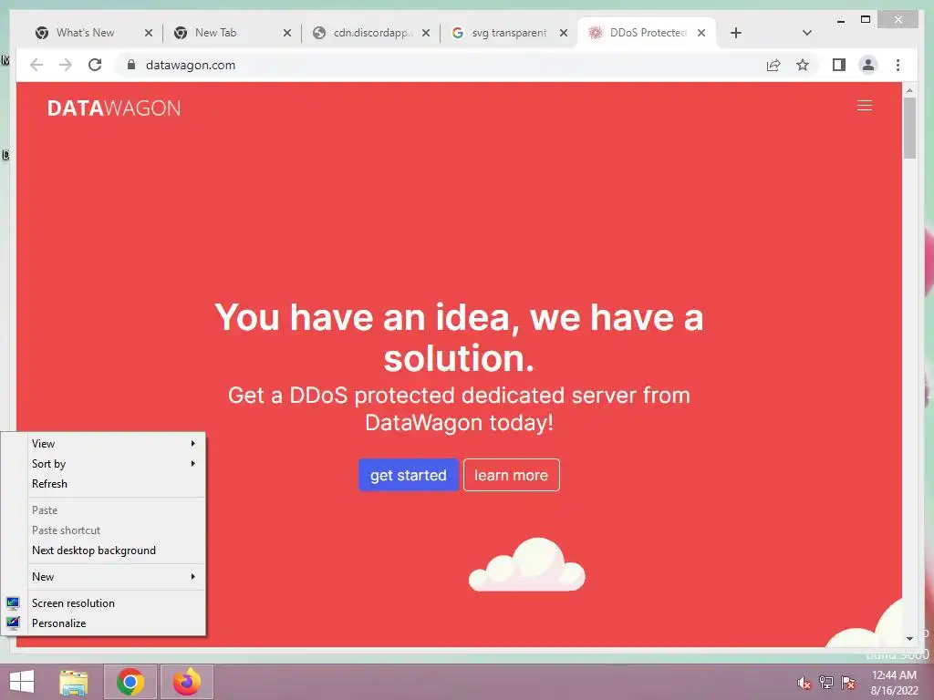Click the DATAWAGON logo
This screenshot has width=934, height=700.
(114, 108)
